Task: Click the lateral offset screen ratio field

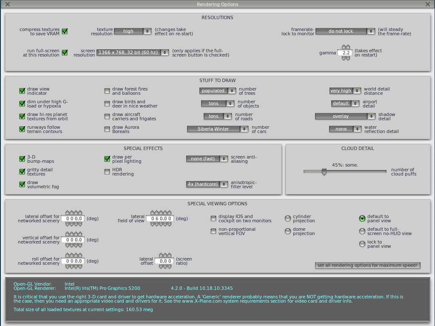Action: (165, 261)
